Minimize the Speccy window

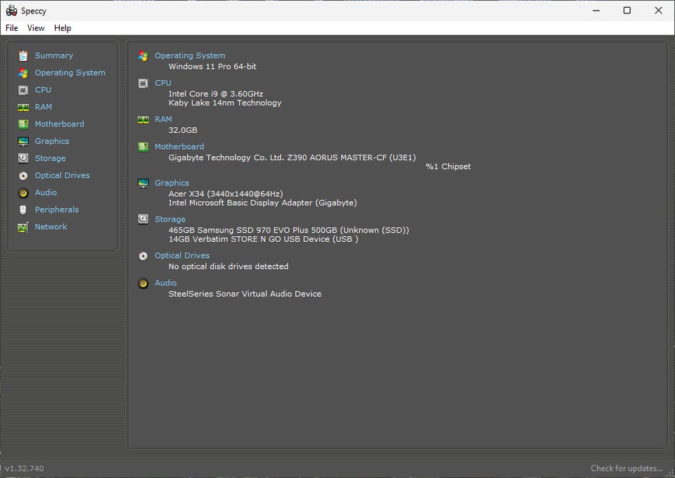596,11
